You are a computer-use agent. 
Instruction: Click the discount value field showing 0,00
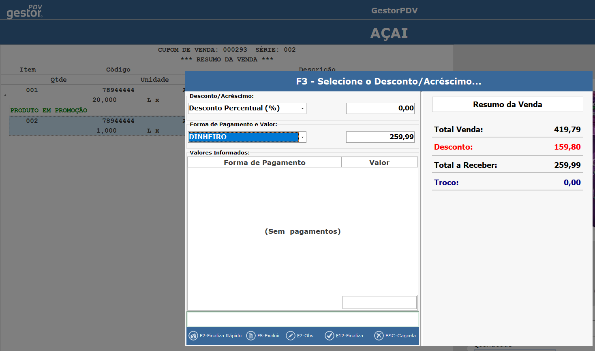click(380, 108)
